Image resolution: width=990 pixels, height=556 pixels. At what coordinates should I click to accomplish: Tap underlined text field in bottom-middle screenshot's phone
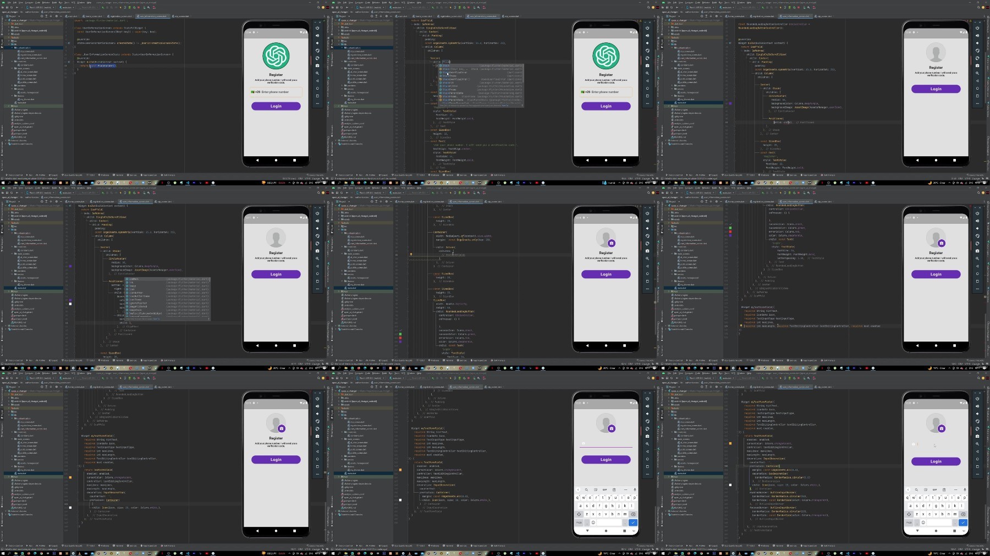pyautogui.click(x=606, y=444)
